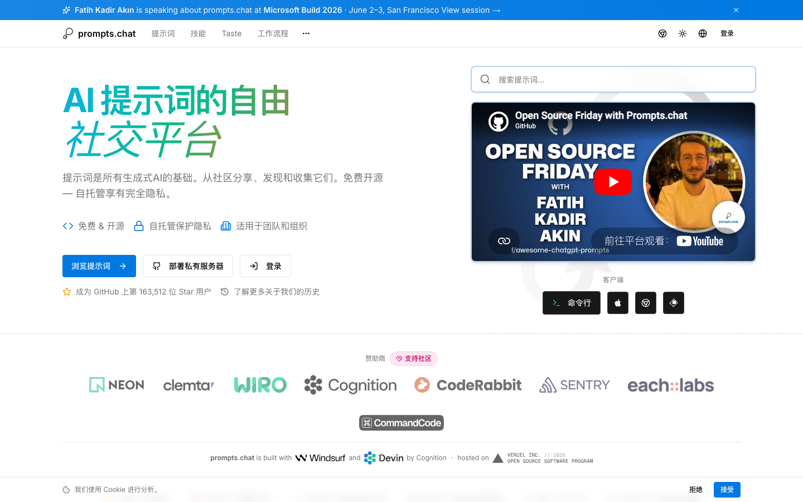Click the 登录 button beside deploy button
Screen dimensions: 803x502
(265, 266)
